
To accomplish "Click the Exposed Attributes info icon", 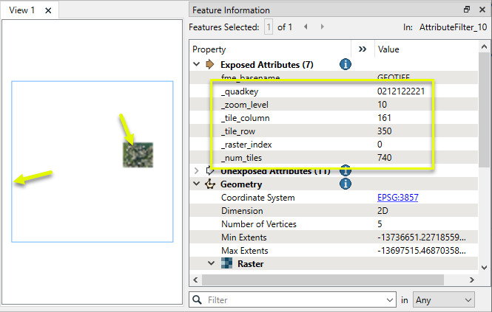I will (345, 65).
